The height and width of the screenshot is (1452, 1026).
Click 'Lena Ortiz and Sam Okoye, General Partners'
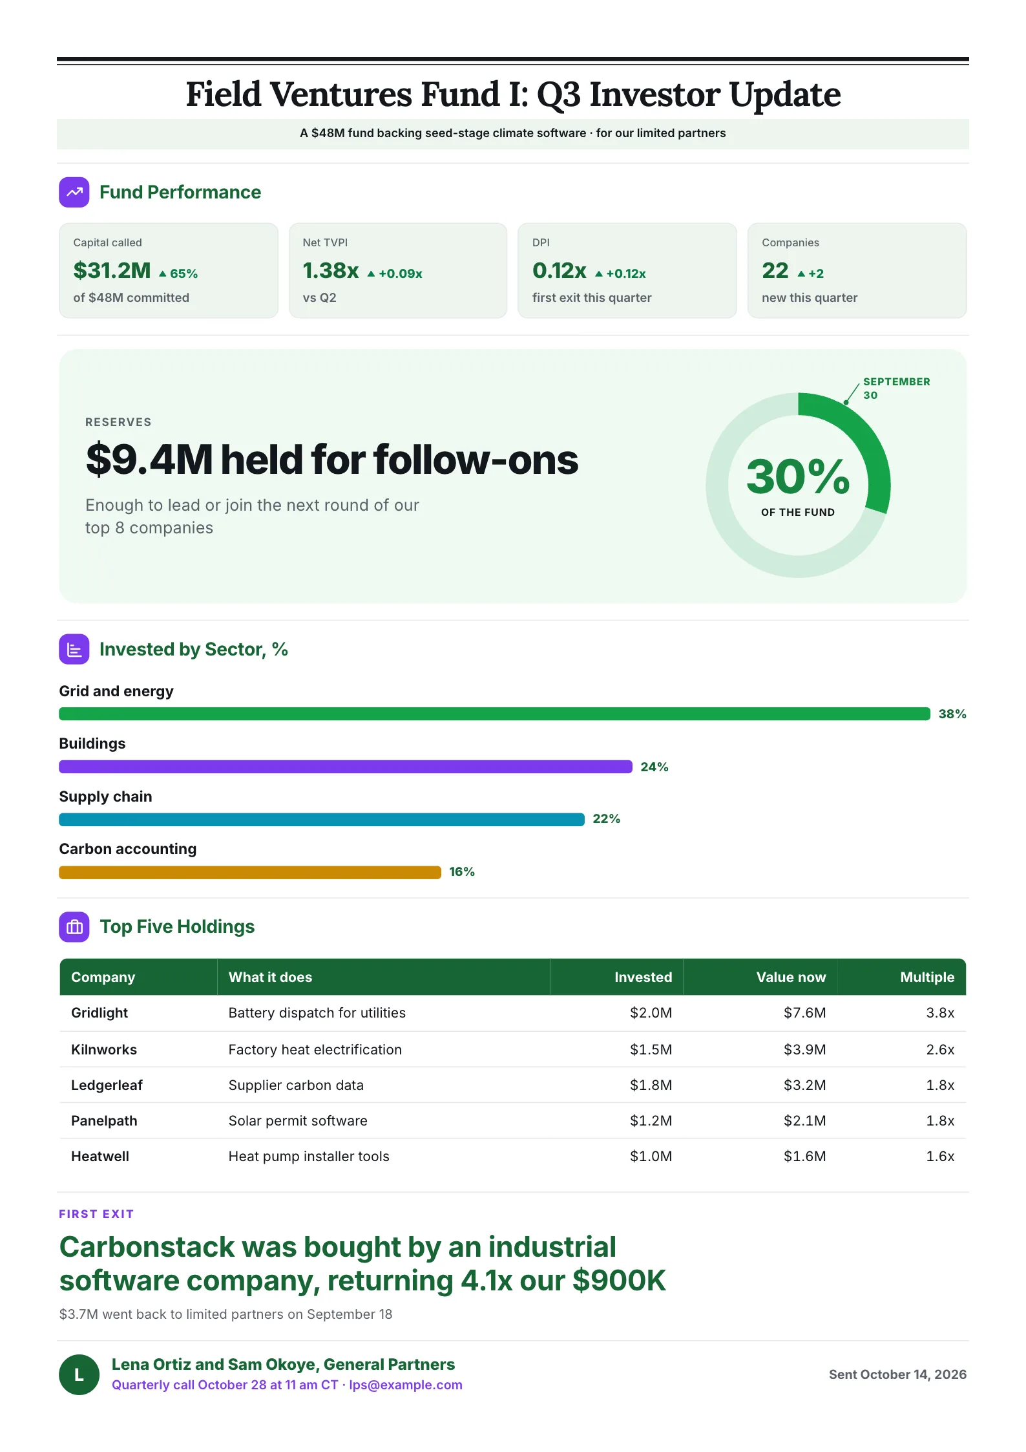click(283, 1364)
